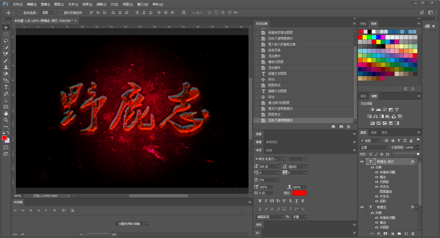
Task: Click the canvas horizontal scrollbar
Action: (x=158, y=196)
